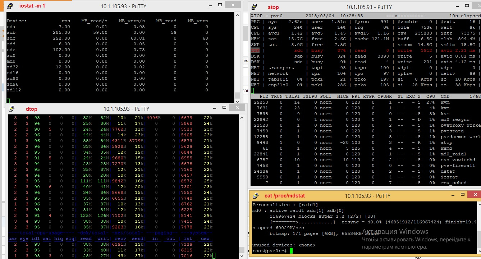Click the iostat window scrollbar thumb

click(237, 95)
